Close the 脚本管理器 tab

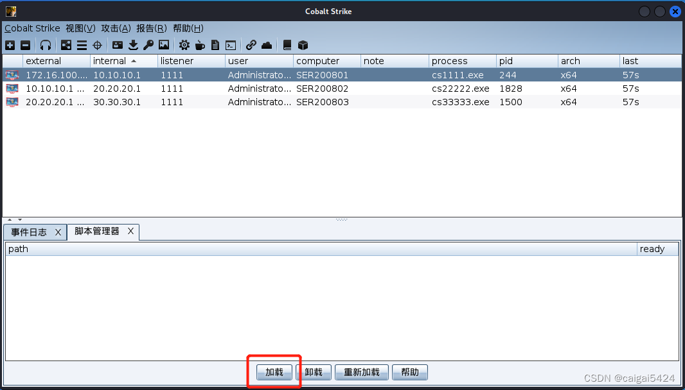(130, 231)
